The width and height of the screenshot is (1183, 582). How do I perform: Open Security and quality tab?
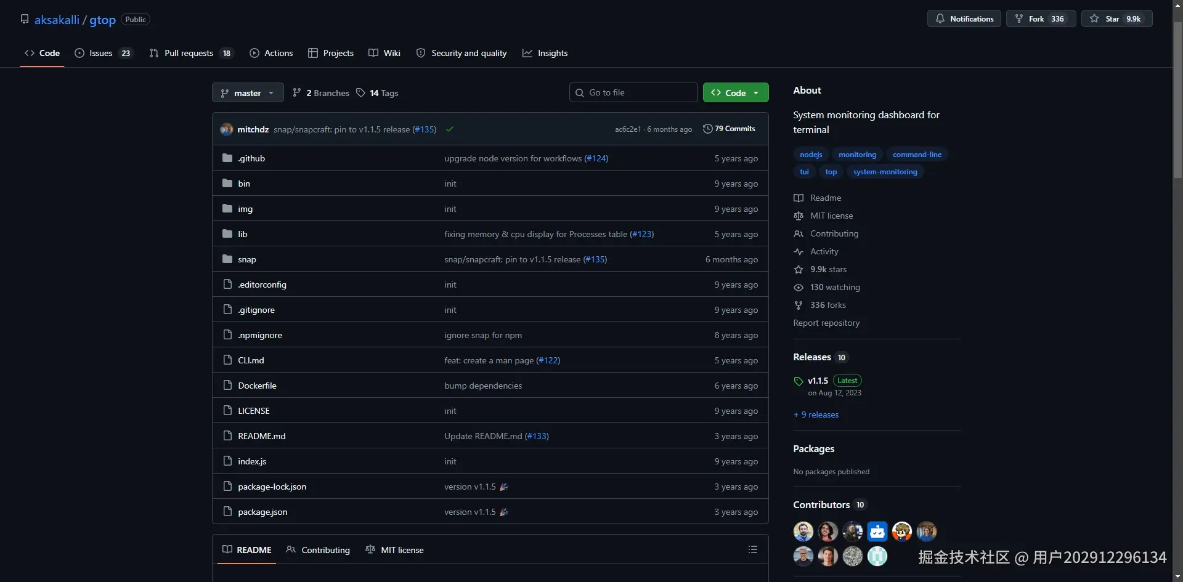(x=461, y=53)
